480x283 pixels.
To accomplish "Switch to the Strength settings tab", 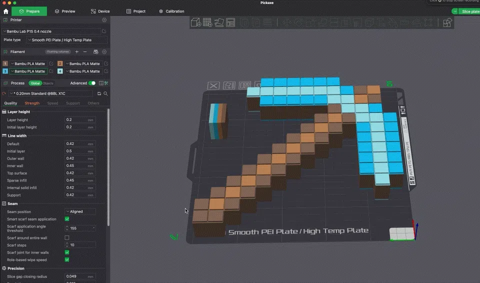I will [x=32, y=103].
